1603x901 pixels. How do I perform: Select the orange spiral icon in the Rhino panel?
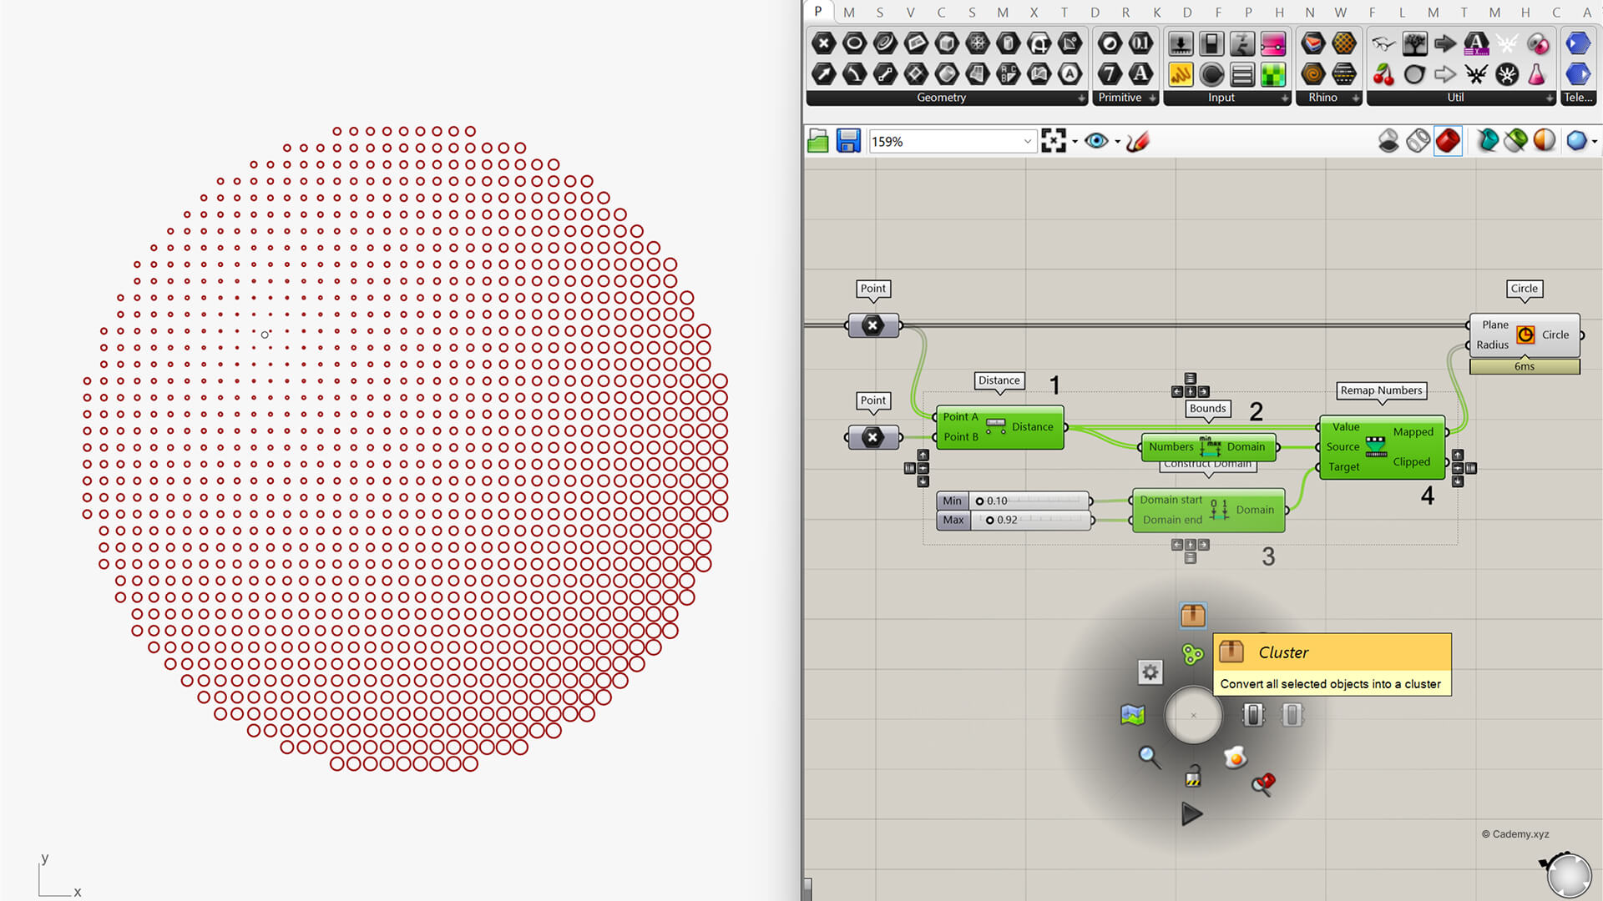point(1313,74)
